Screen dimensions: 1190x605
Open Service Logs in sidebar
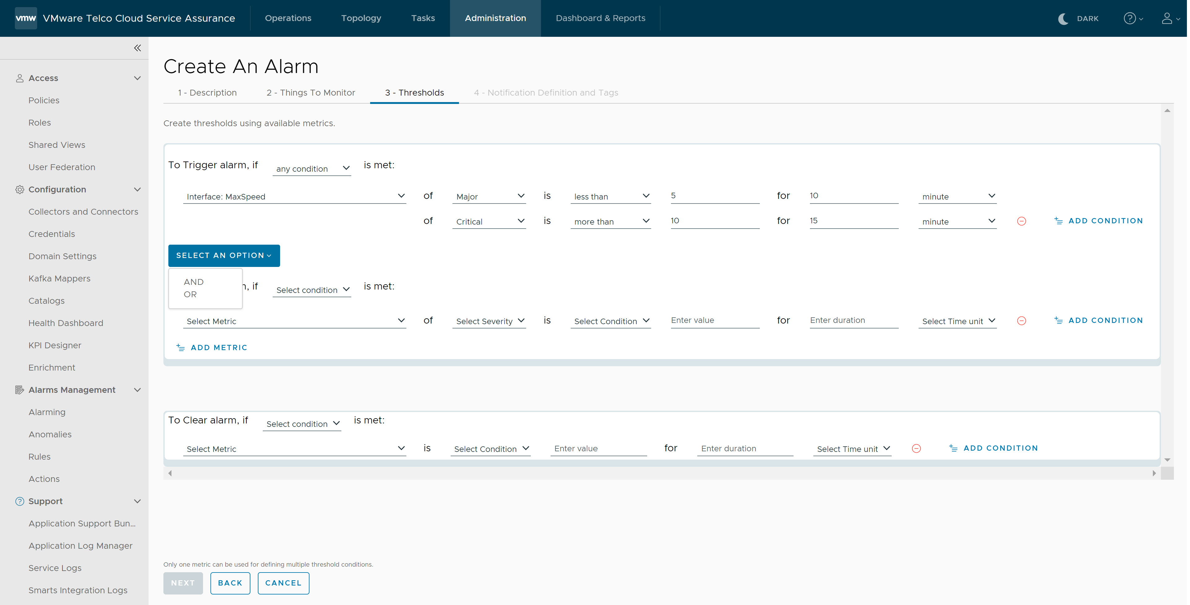(54, 568)
